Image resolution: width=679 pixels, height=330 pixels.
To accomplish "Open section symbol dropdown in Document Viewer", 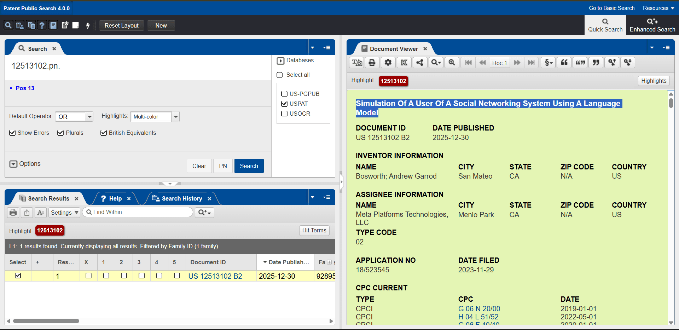I will coord(548,63).
